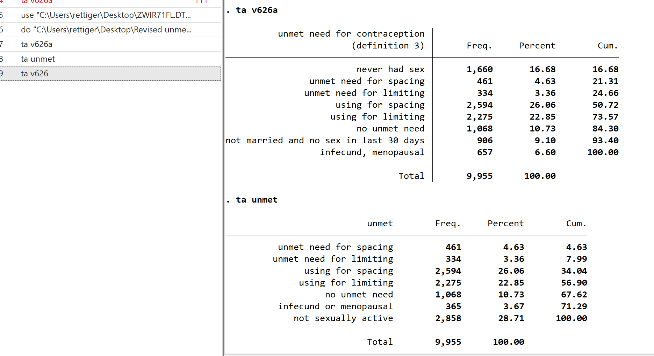
Task: Click the highlighted ta v626 history entry
Action: [35, 74]
